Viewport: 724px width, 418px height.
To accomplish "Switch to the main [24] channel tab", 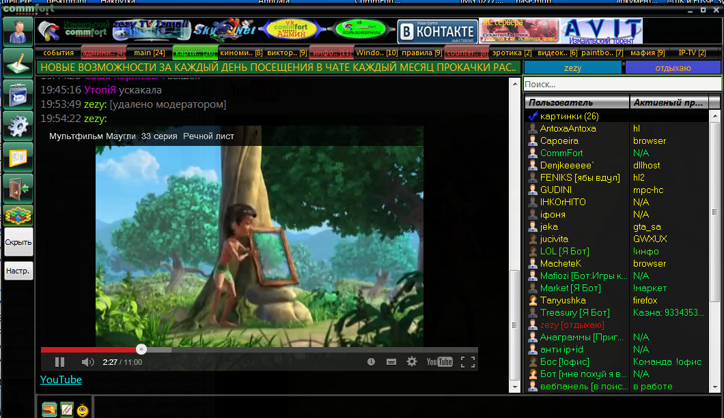I will tap(149, 53).
